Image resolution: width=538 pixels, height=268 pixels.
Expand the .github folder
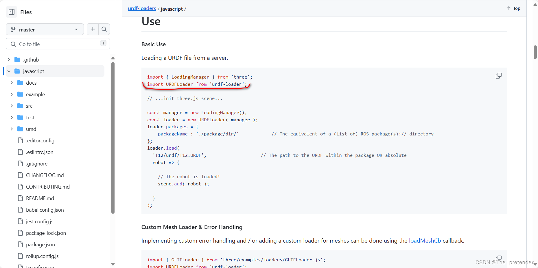(9, 59)
